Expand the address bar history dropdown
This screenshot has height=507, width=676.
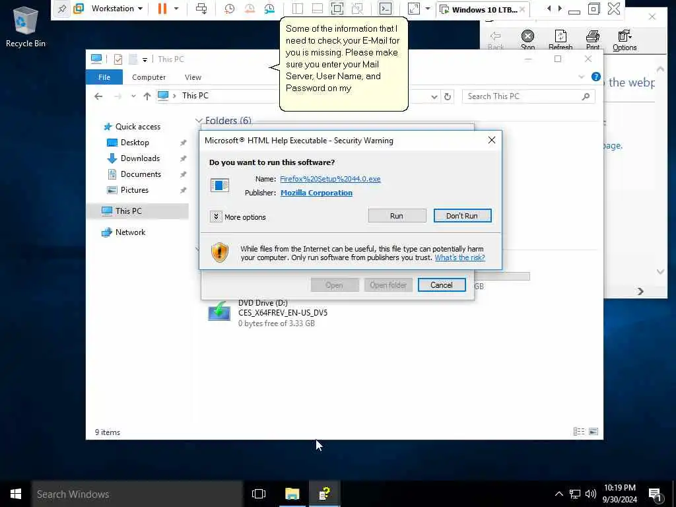coord(434,96)
